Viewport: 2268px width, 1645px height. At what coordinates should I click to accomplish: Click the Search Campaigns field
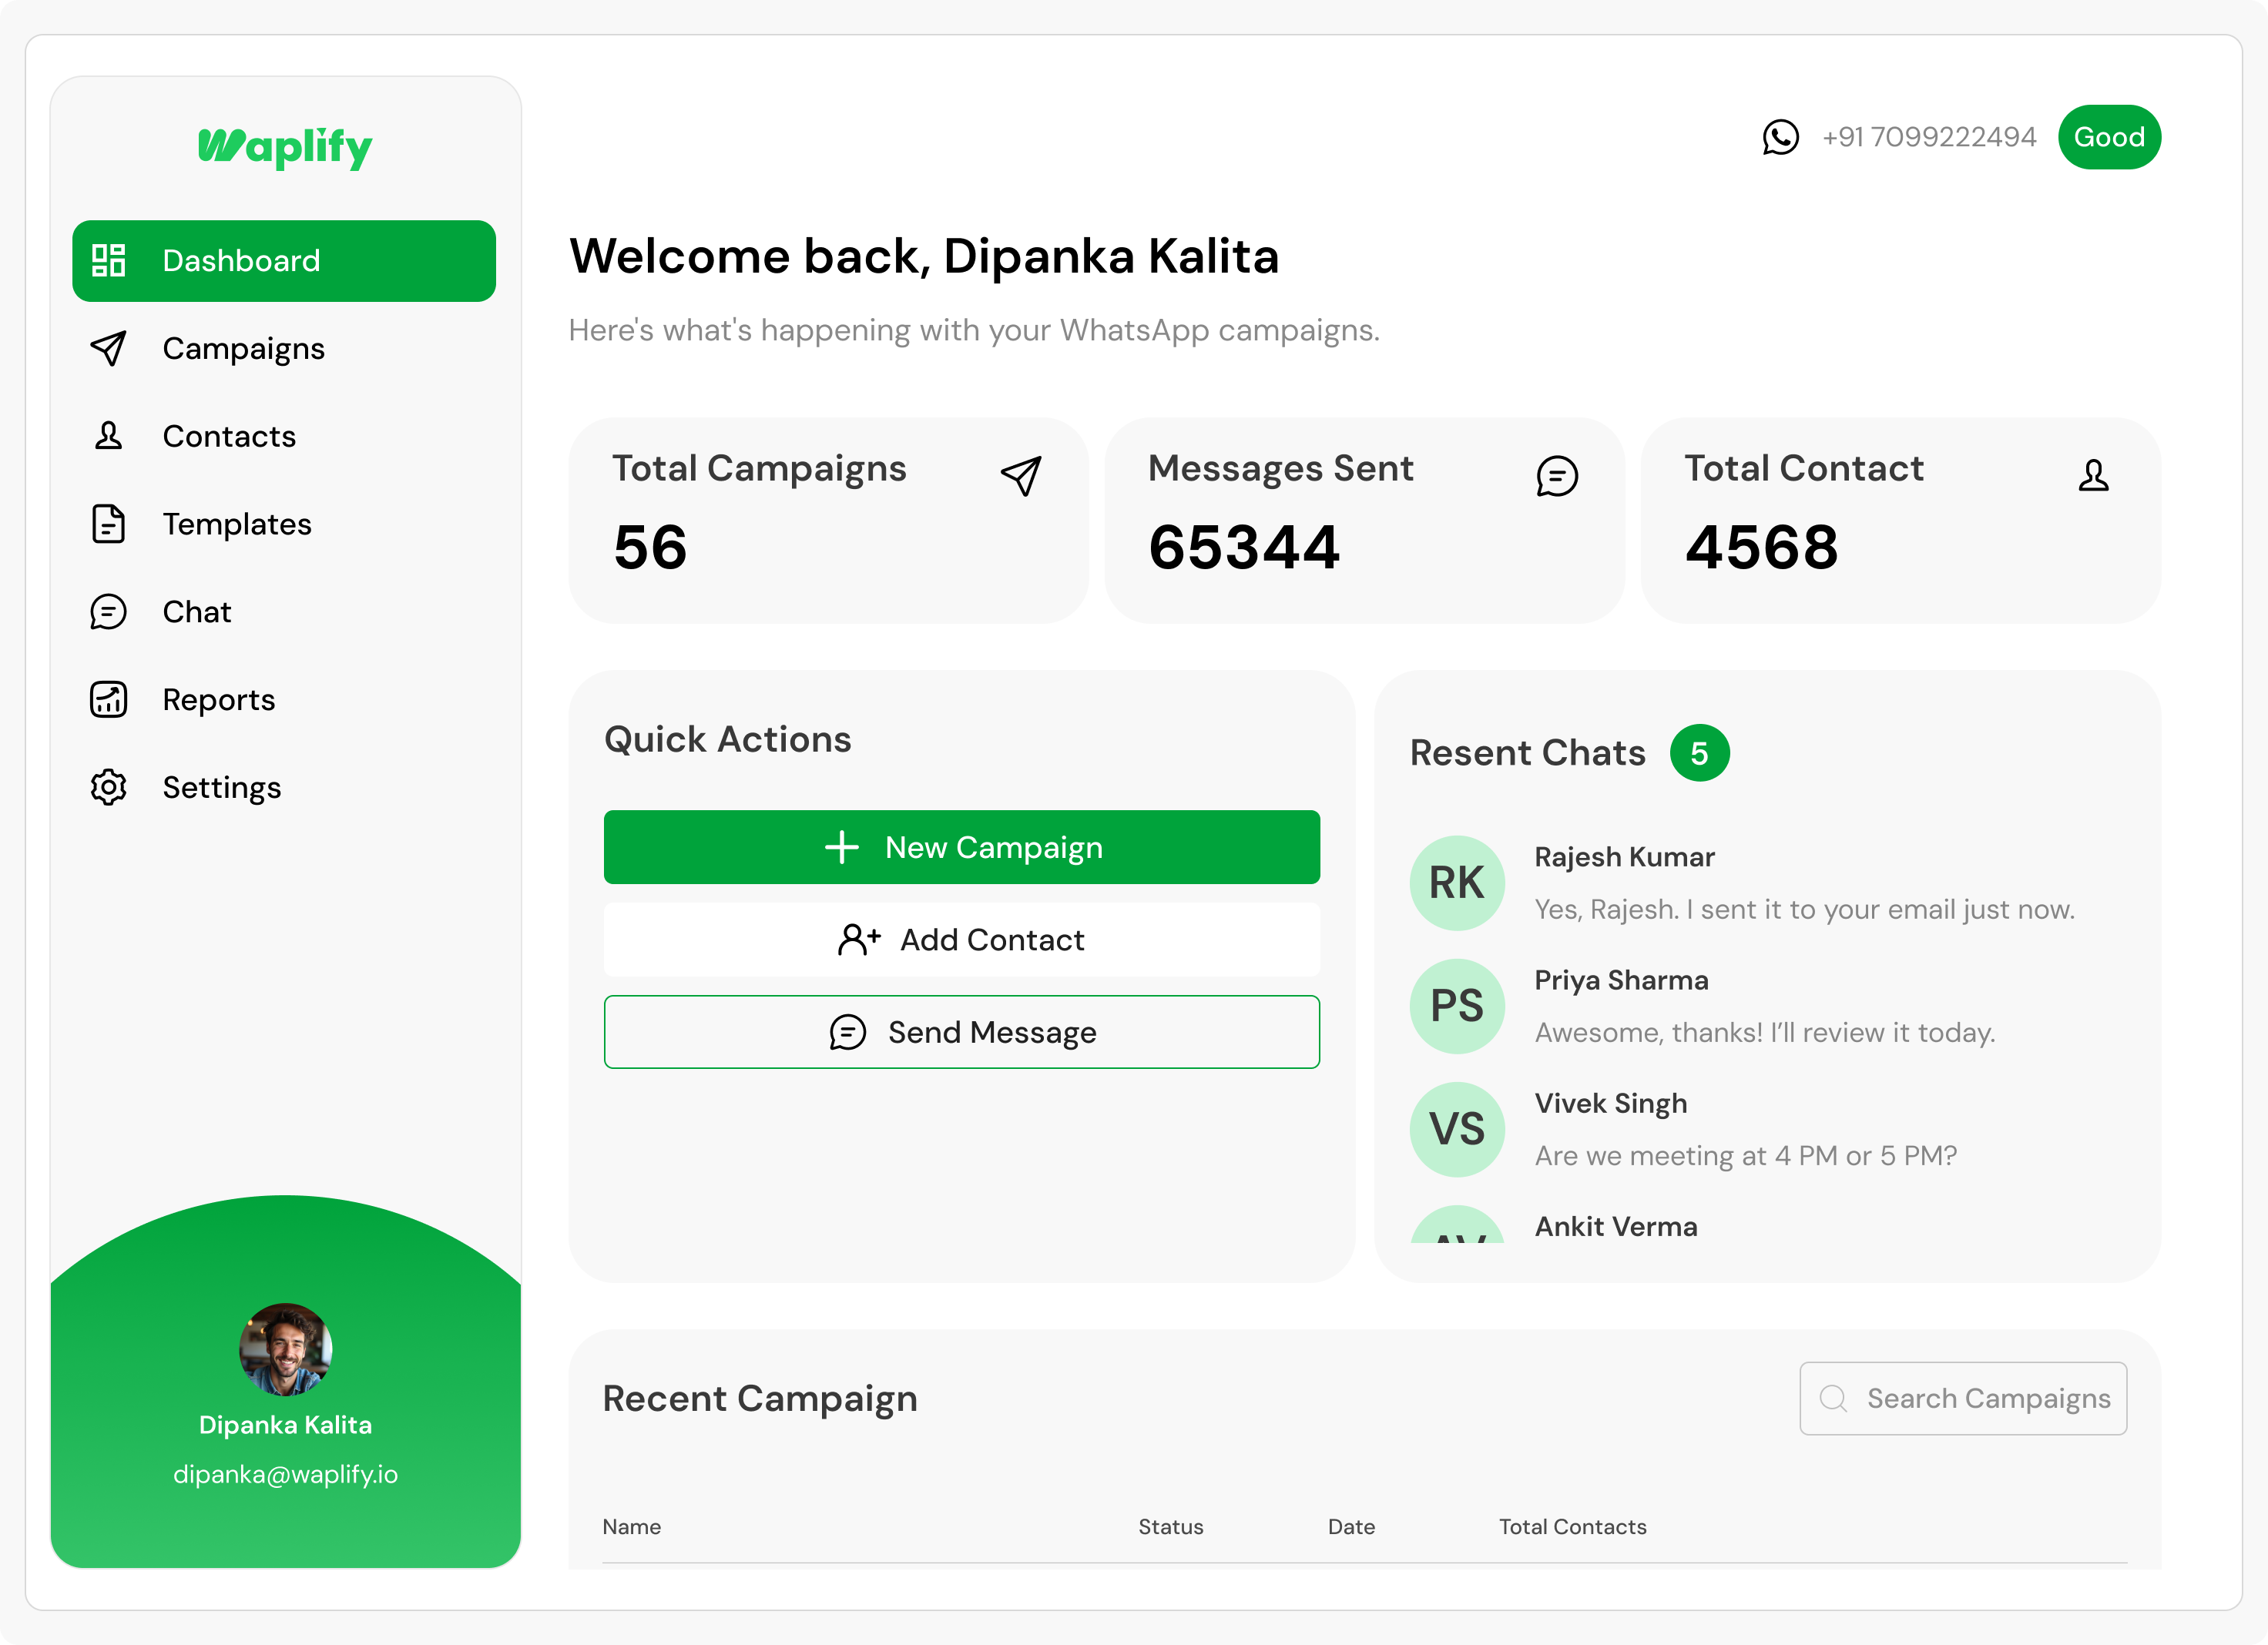coord(1963,1398)
